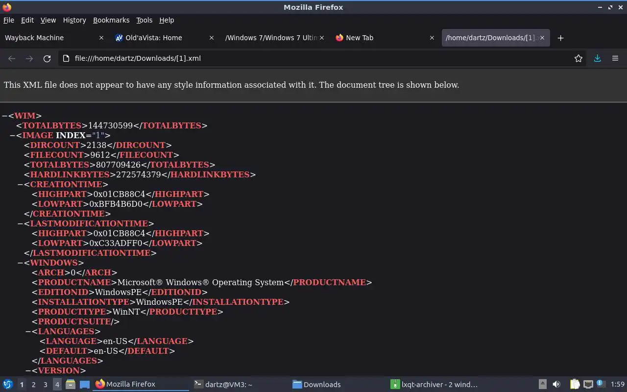627x392 pixels.
Task: Close the New Tab tab
Action: (x=432, y=38)
